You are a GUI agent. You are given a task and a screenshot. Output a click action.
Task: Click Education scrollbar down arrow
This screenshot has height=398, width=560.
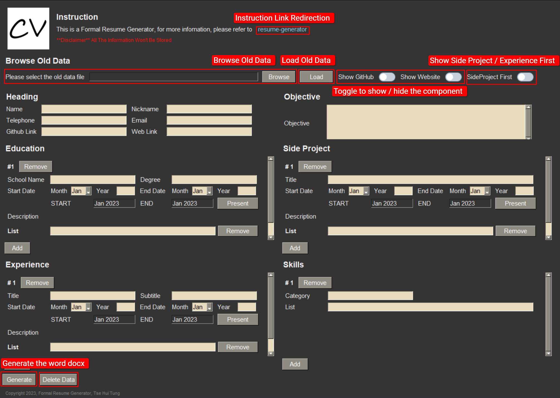(x=271, y=237)
